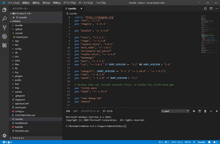Click the VS Code logo icon
The width and height of the screenshot is (220, 144).
tap(3, 3)
